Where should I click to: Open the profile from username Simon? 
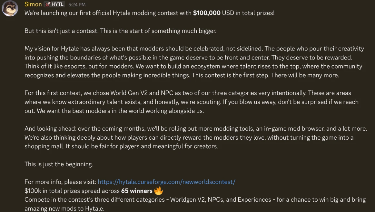pos(33,4)
